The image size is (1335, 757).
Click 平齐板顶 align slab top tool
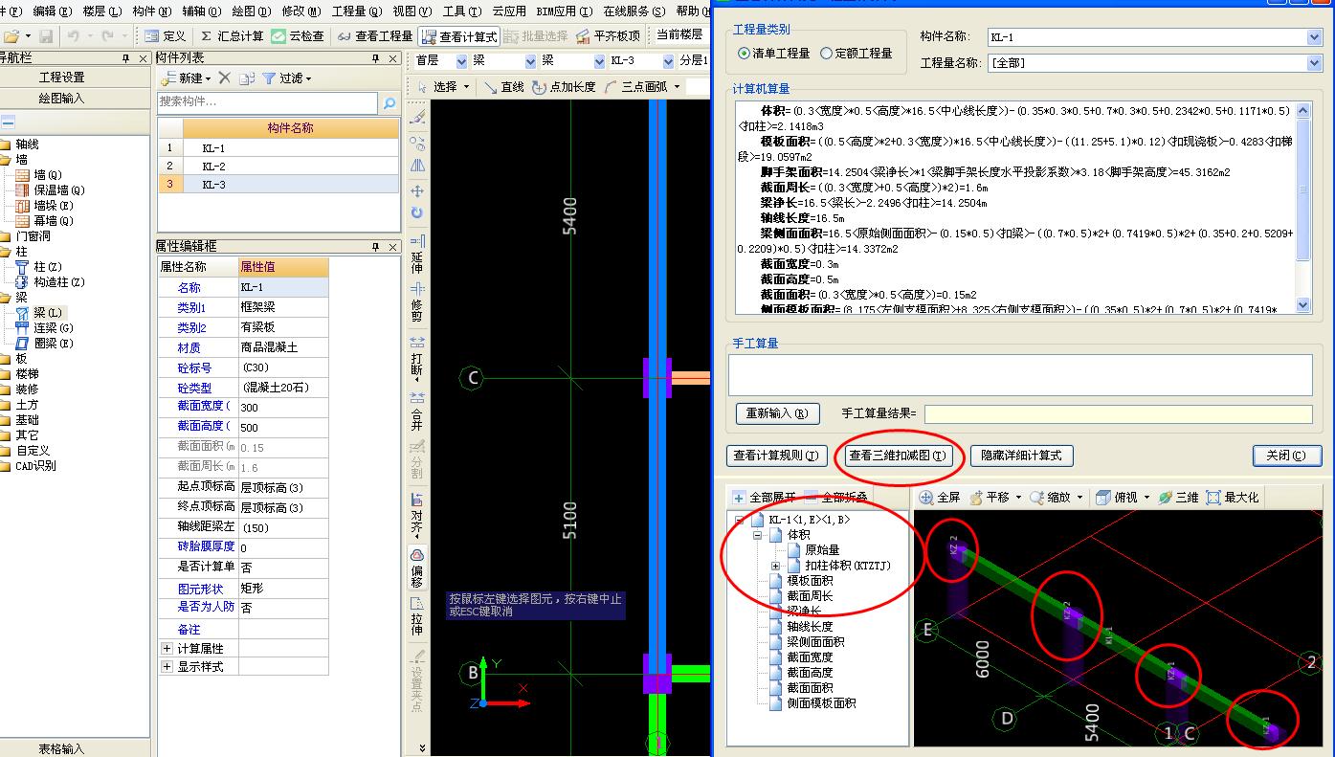[611, 35]
